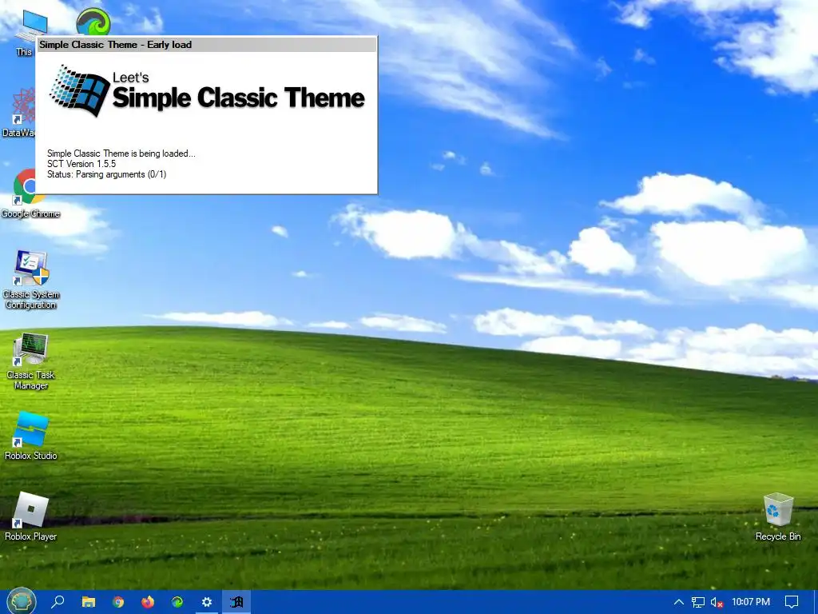Open File Explorer from the taskbar
The image size is (818, 614).
(89, 602)
